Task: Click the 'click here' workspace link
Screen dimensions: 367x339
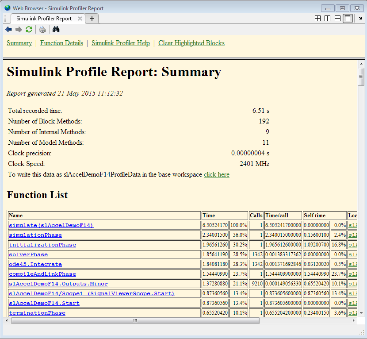Action: click(216, 174)
